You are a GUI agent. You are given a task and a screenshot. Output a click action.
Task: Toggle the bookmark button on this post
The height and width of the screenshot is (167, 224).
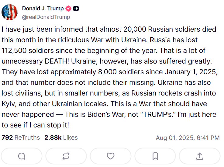155,156
